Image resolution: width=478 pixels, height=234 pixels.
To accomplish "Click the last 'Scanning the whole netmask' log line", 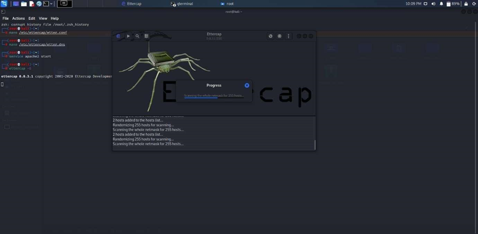I will coord(148,144).
